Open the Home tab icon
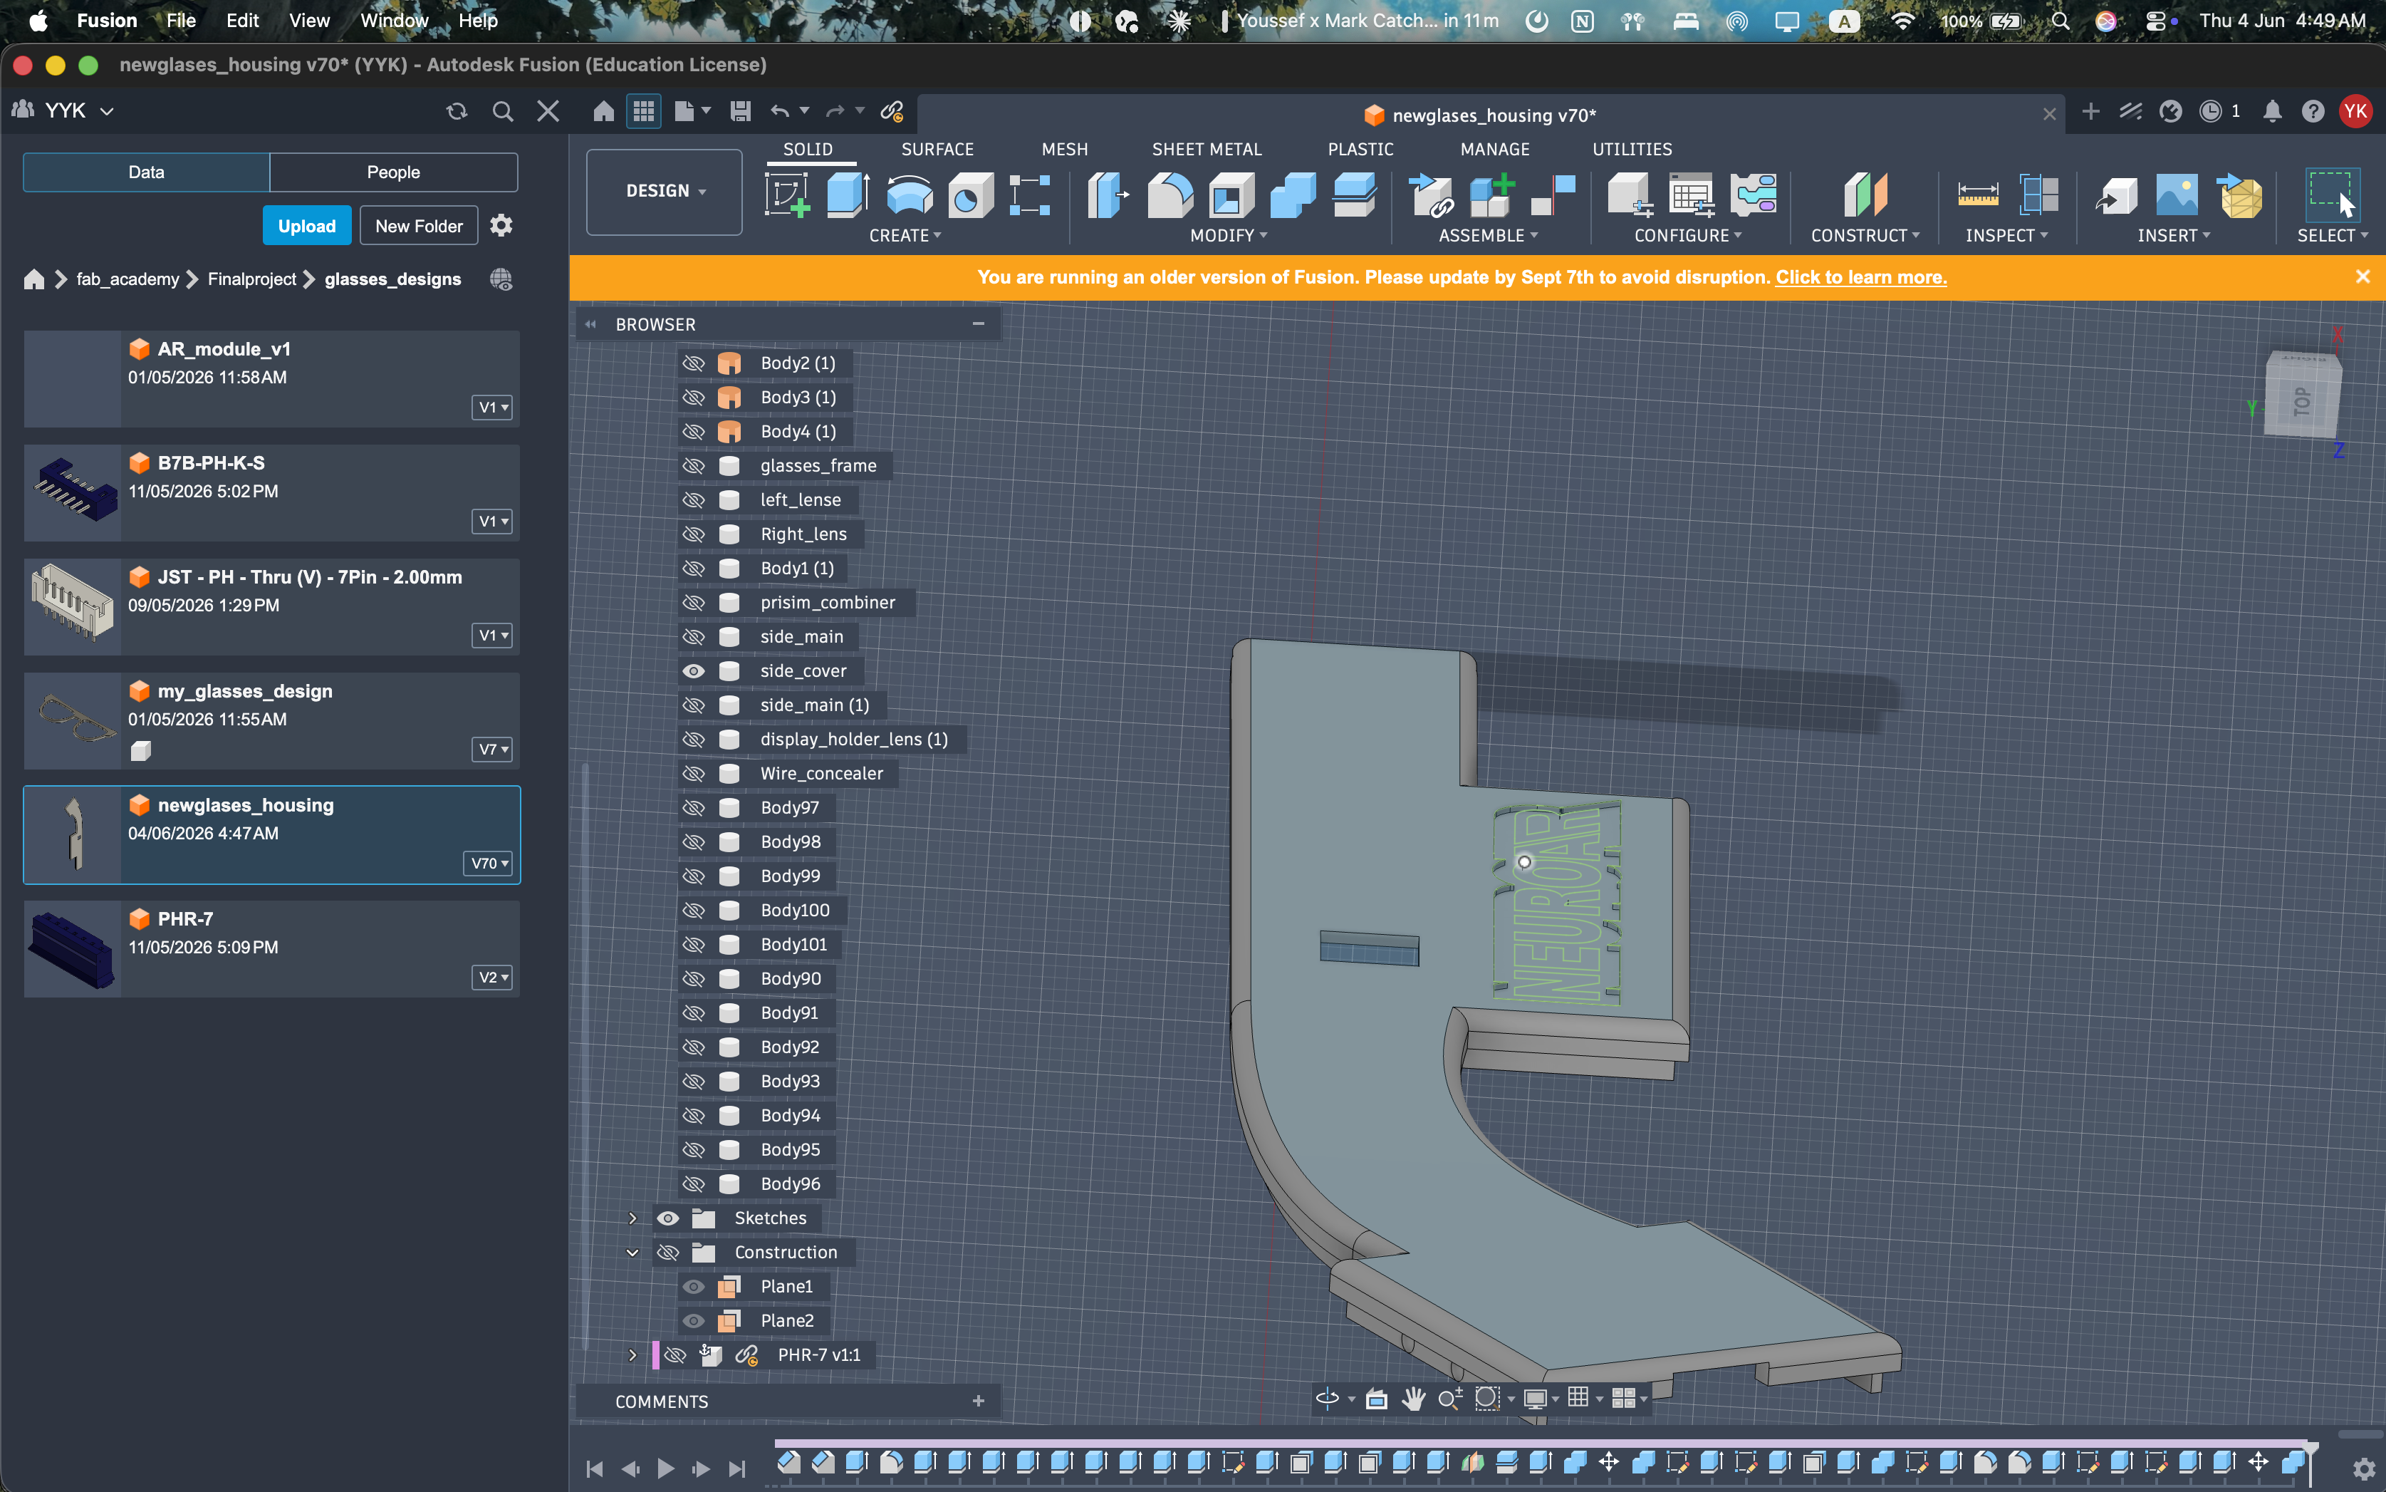This screenshot has width=2386, height=1492. coord(604,110)
